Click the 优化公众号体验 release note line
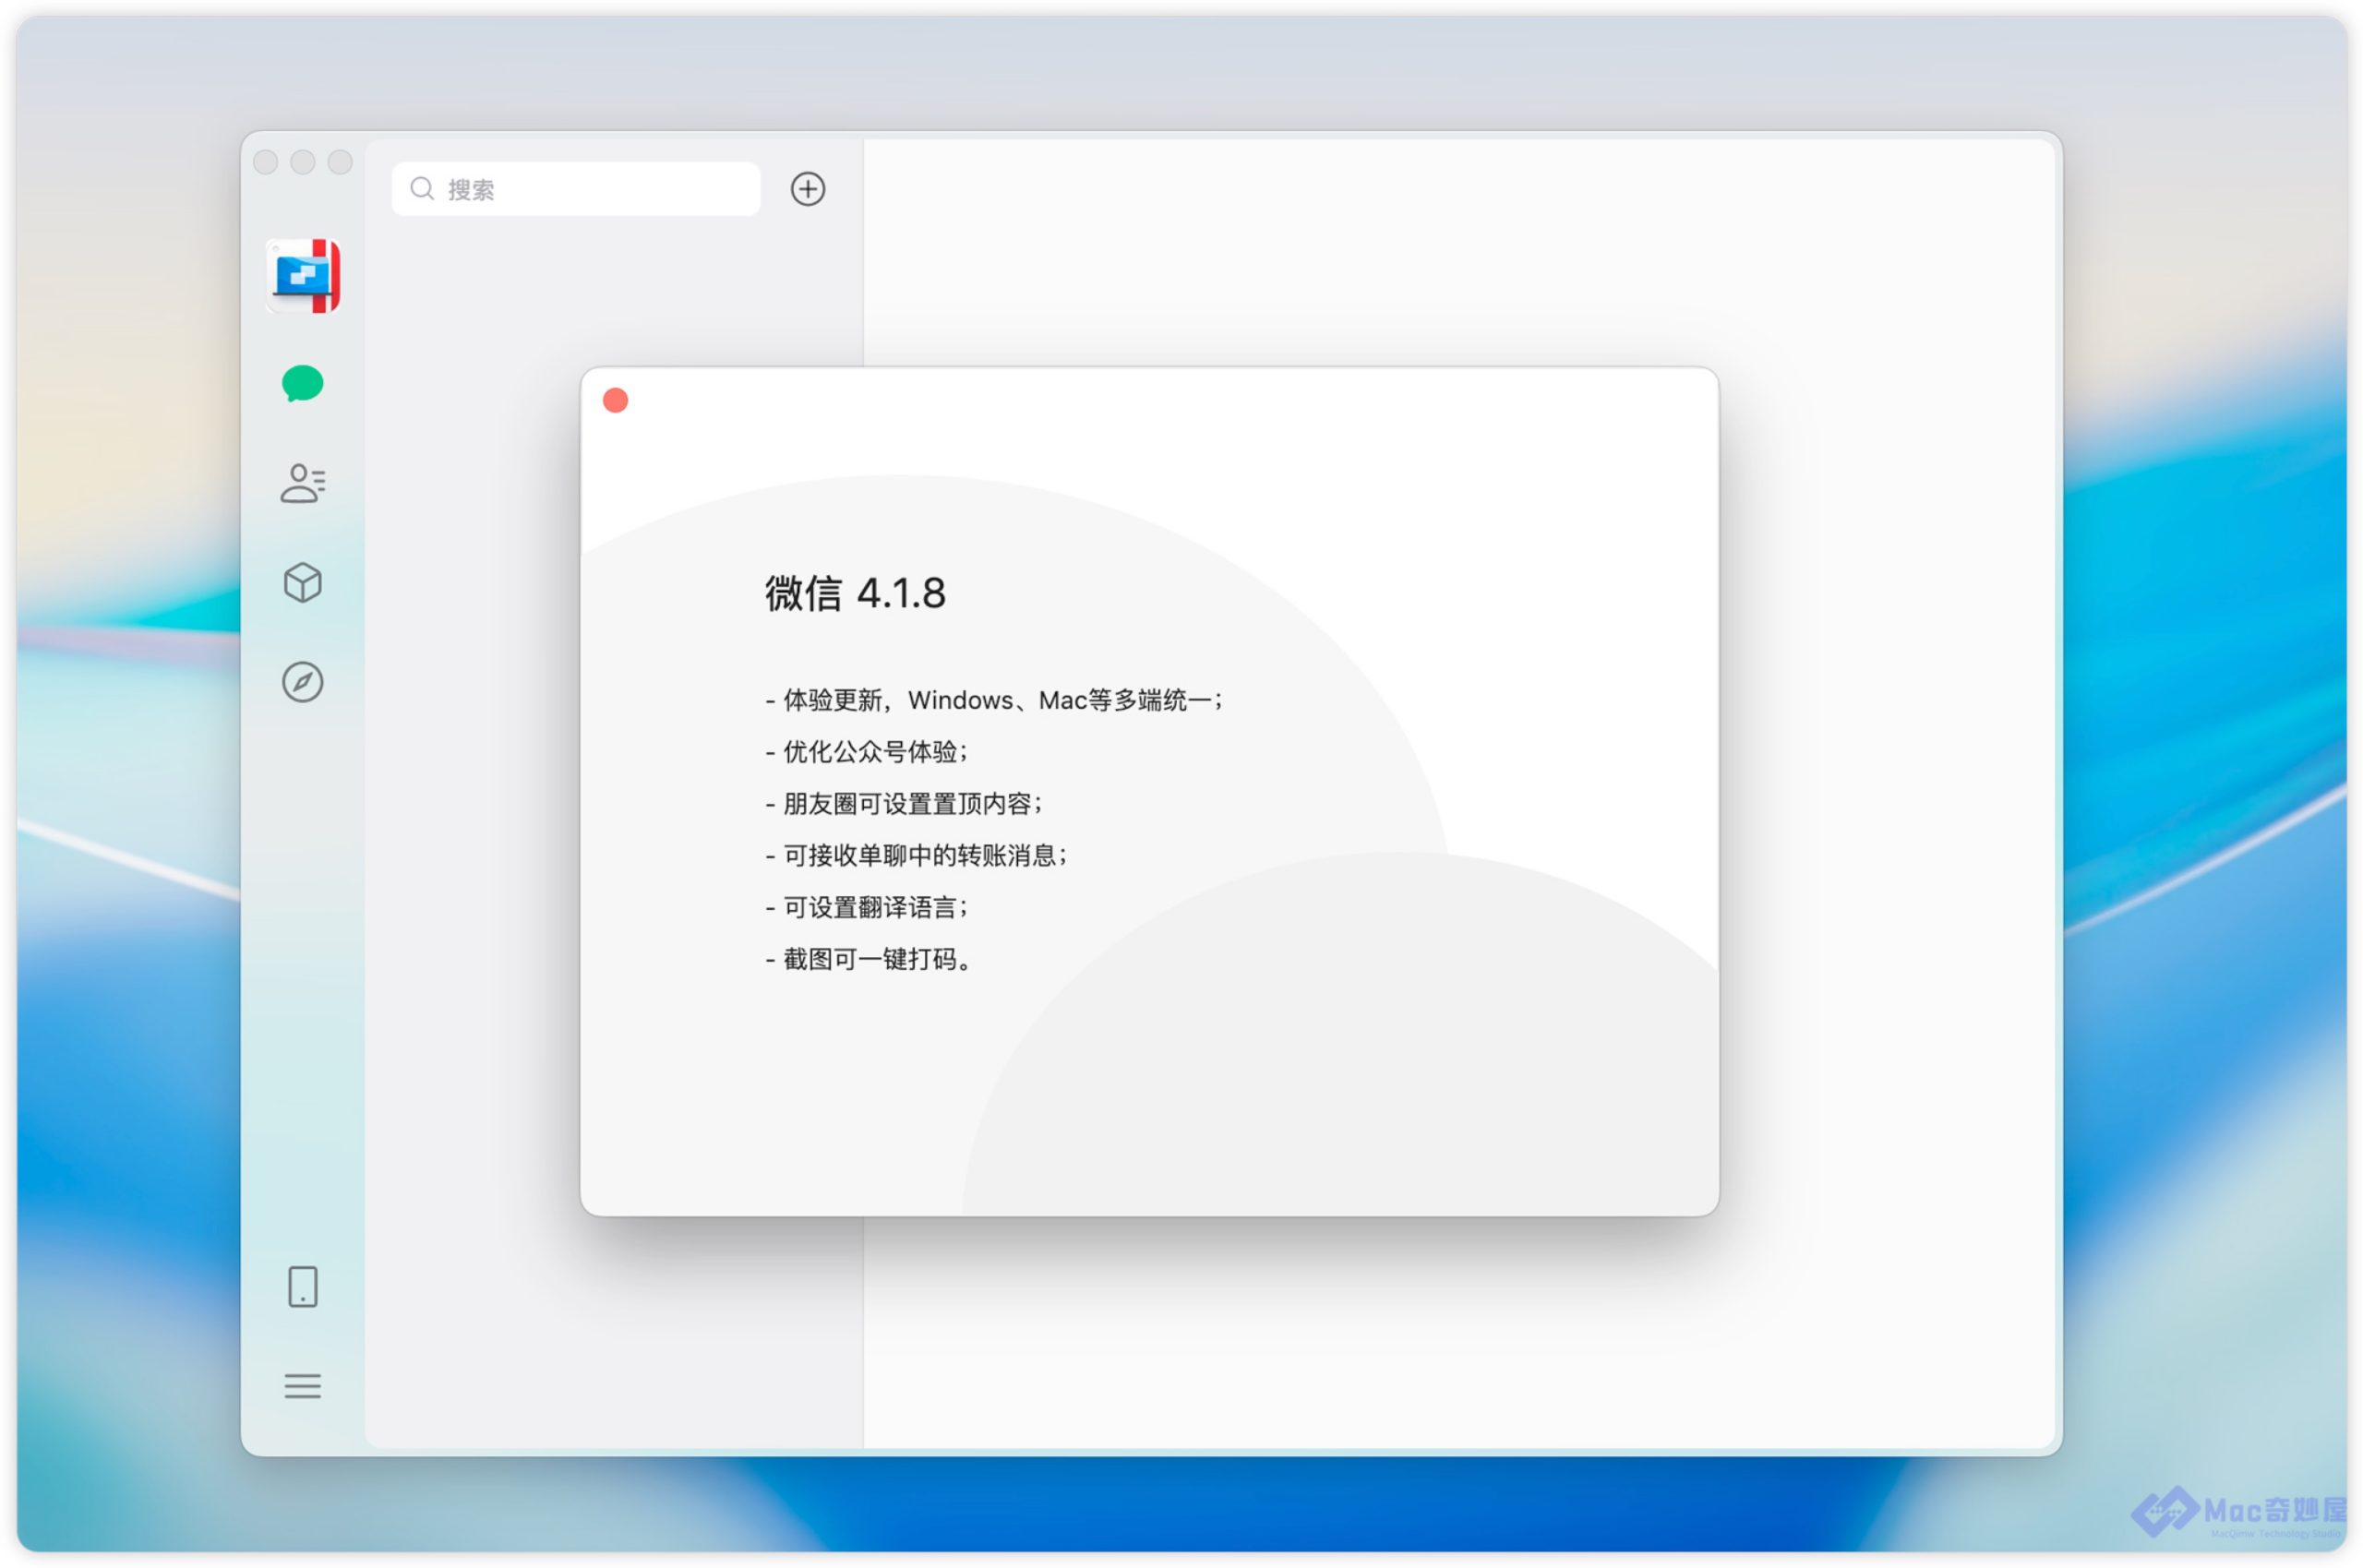Viewport: 2363px width, 1568px height. click(868, 752)
